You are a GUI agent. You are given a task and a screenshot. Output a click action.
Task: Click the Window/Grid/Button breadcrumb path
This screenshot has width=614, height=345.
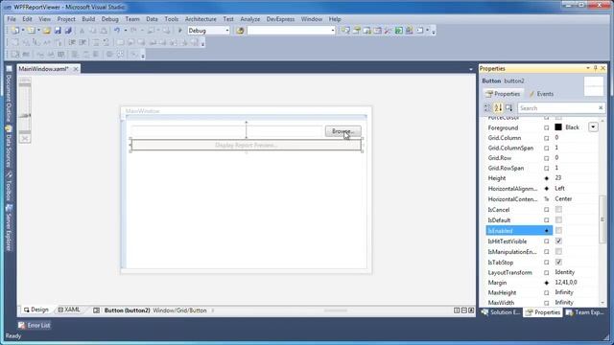[179, 310]
